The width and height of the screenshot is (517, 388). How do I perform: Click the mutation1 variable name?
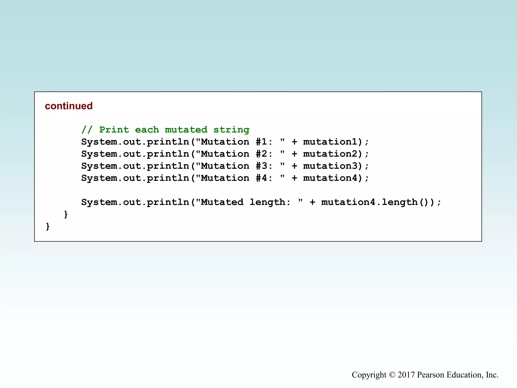tap(330, 142)
